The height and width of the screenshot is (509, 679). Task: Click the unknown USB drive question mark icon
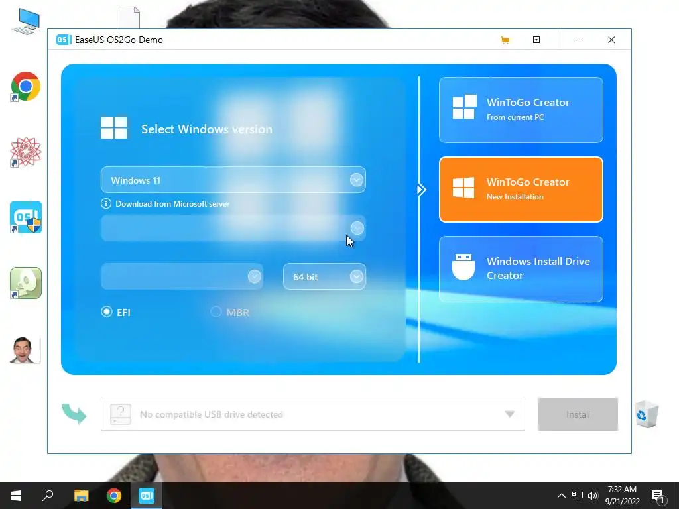click(121, 414)
